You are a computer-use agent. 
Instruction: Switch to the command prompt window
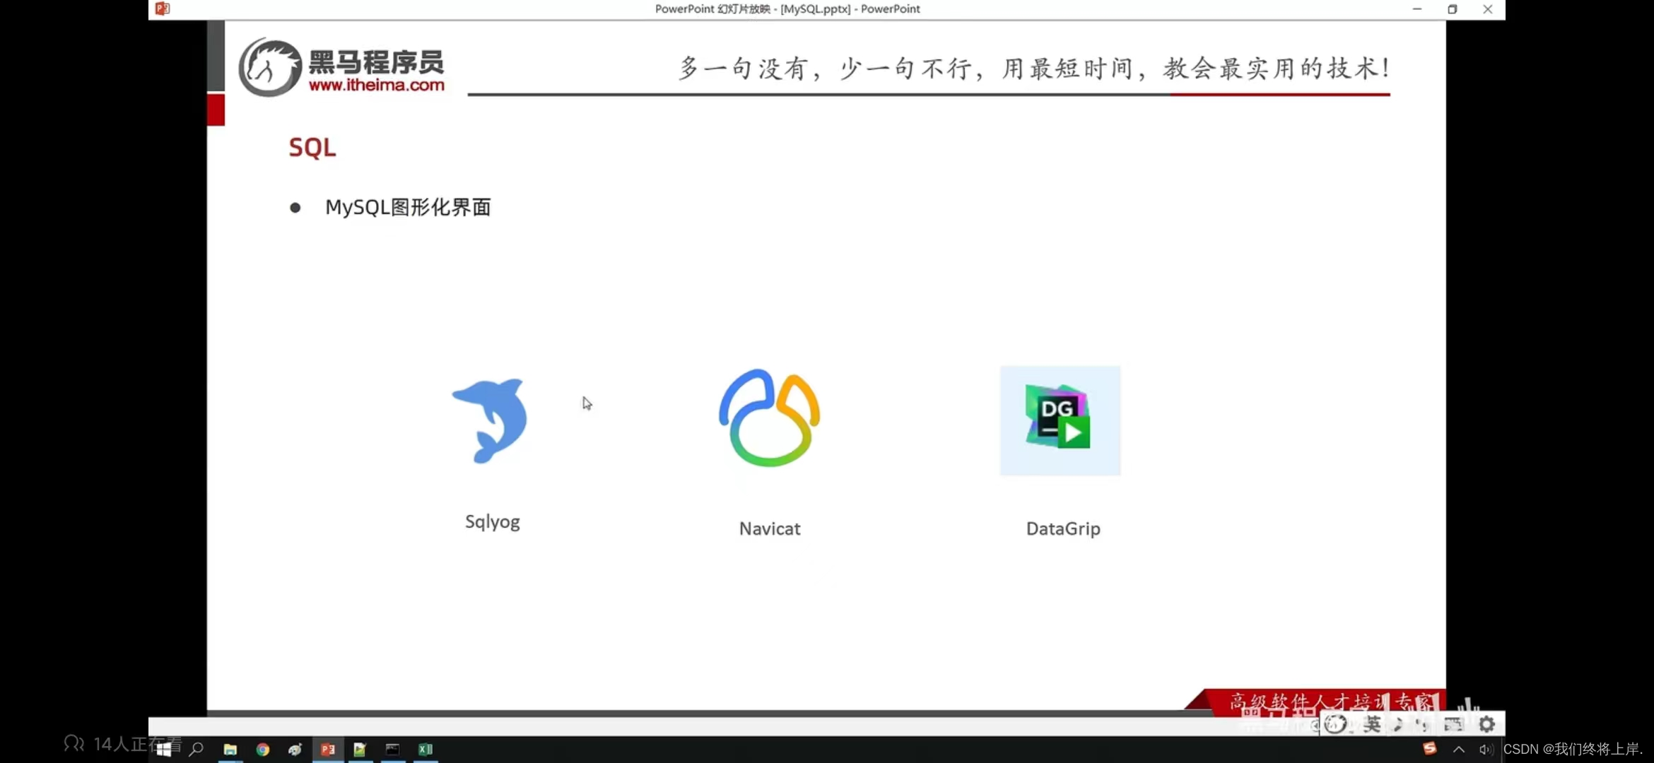pos(393,750)
